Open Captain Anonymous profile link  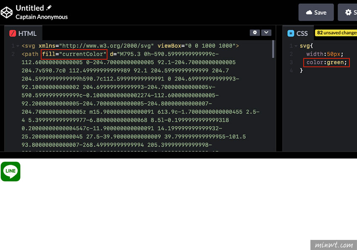coord(42,17)
